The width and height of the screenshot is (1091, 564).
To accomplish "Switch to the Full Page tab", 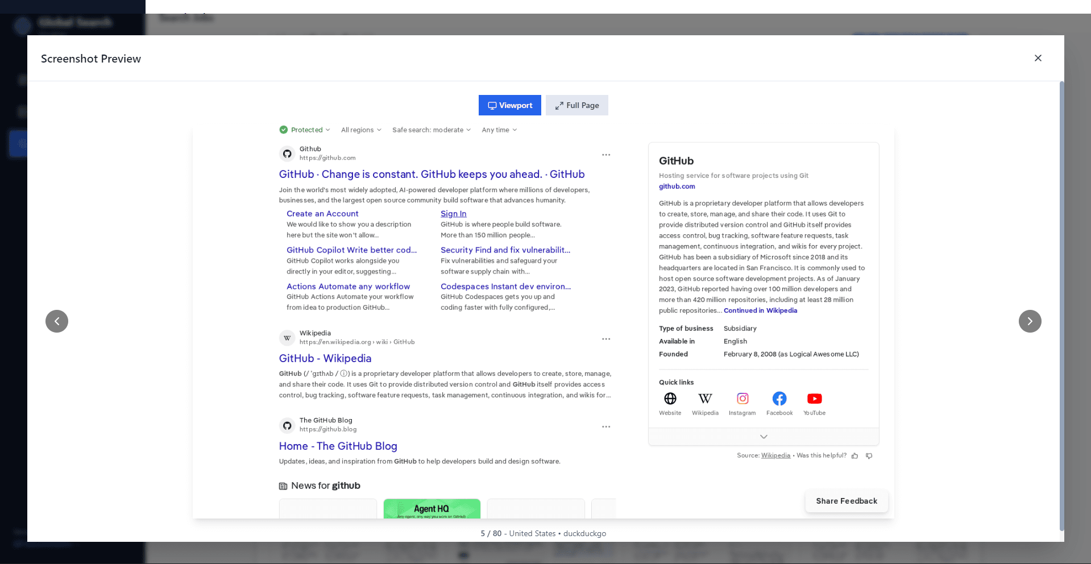I will click(x=576, y=105).
